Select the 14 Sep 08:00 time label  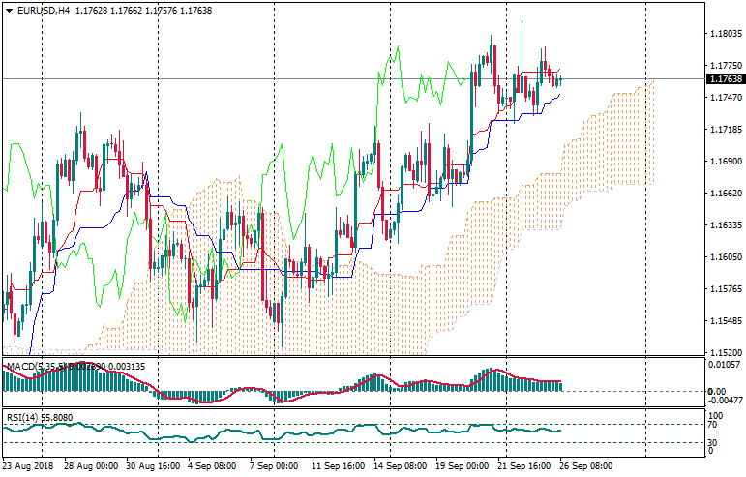tap(400, 466)
